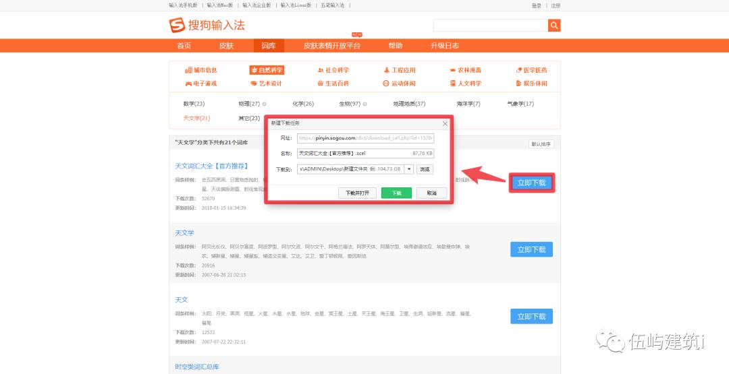Go to the 帮助 nav tab
Image resolution: width=729 pixels, height=374 pixels.
click(396, 45)
